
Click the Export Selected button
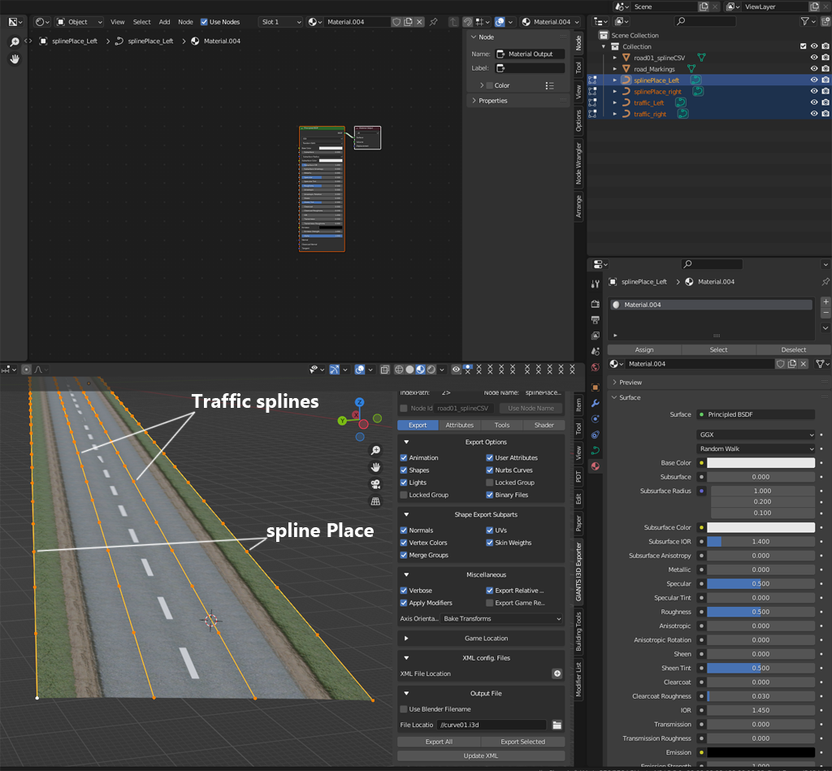pos(522,742)
